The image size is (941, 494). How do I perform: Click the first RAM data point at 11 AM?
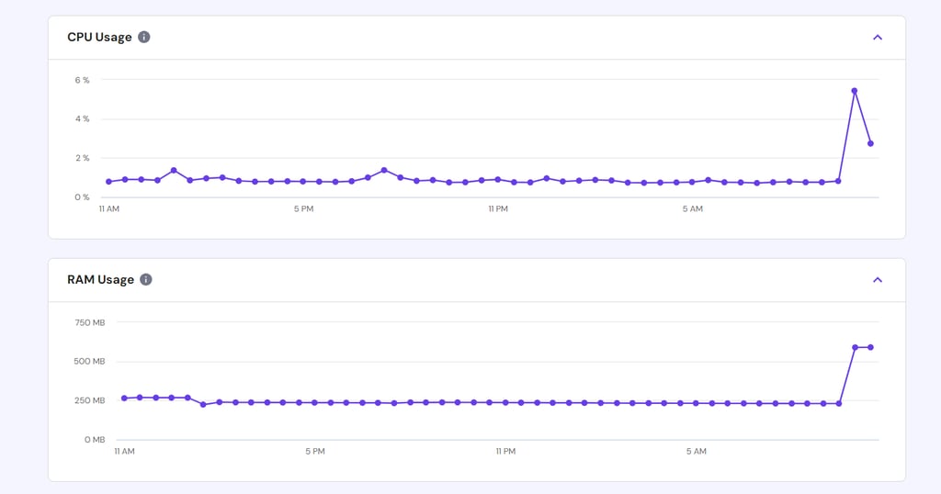tap(124, 399)
